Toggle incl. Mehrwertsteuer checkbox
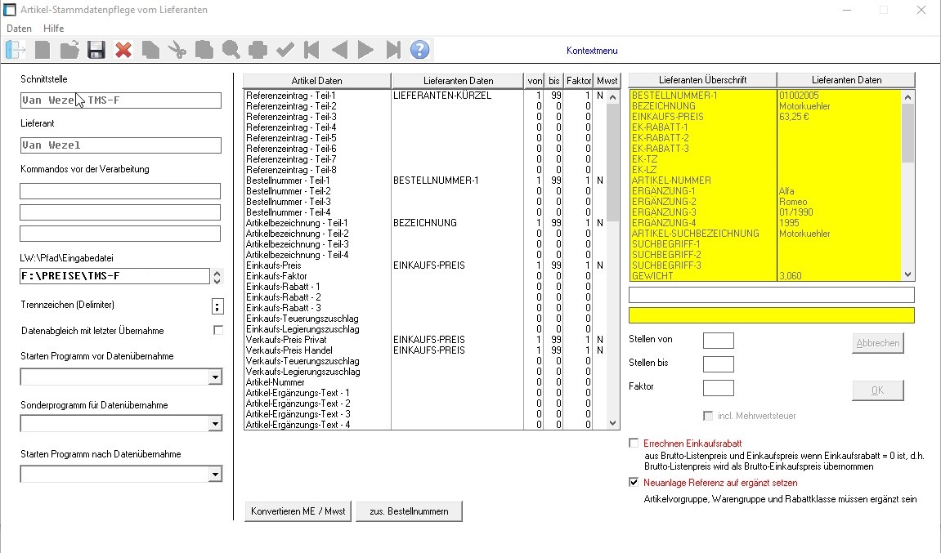The image size is (941, 553). click(x=708, y=416)
